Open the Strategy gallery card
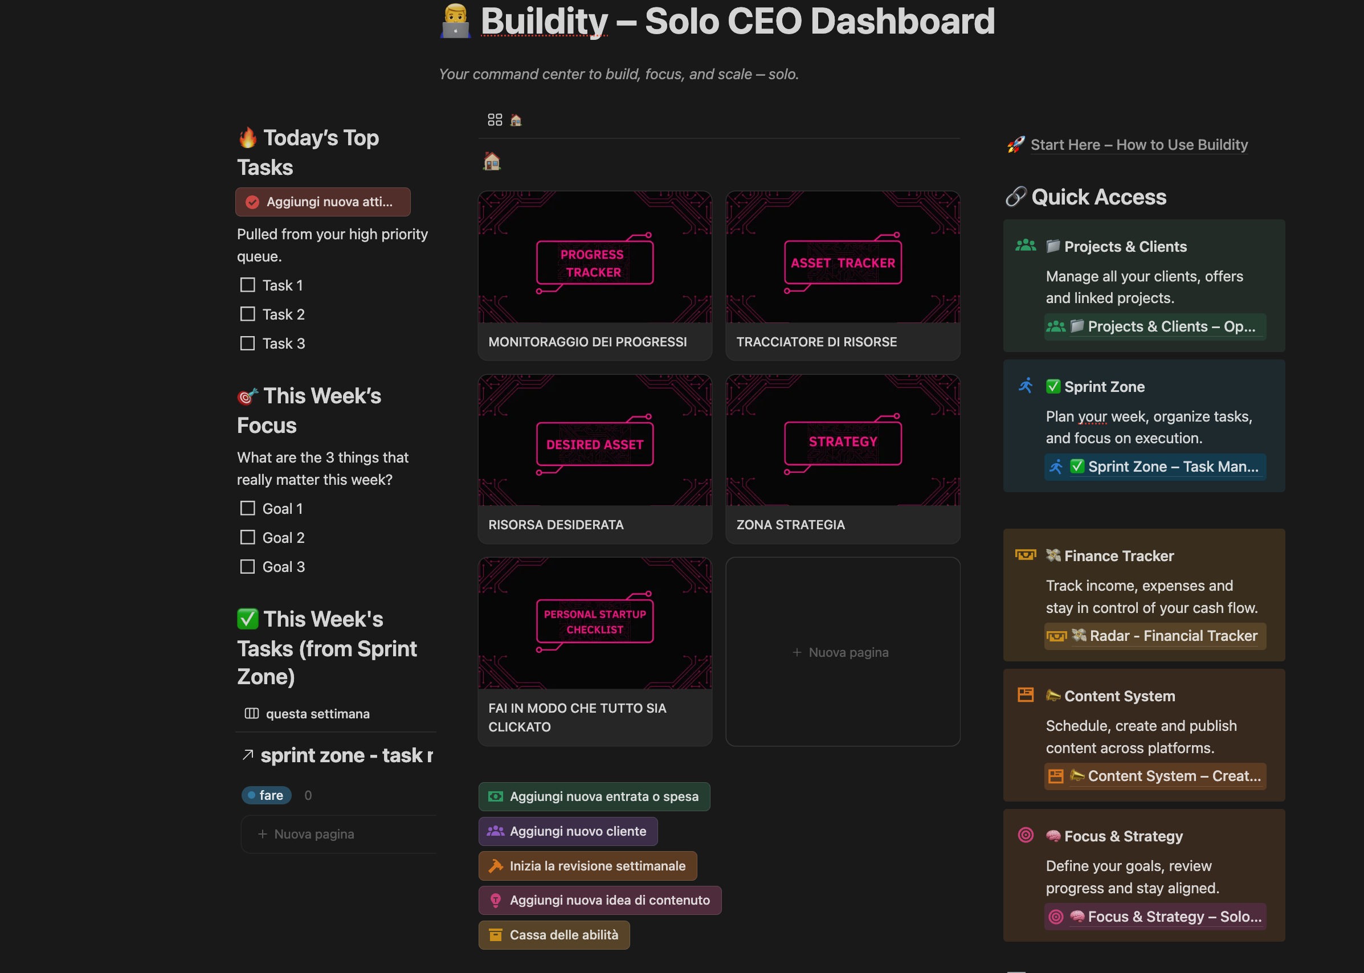Viewport: 1364px width, 973px height. 843,459
